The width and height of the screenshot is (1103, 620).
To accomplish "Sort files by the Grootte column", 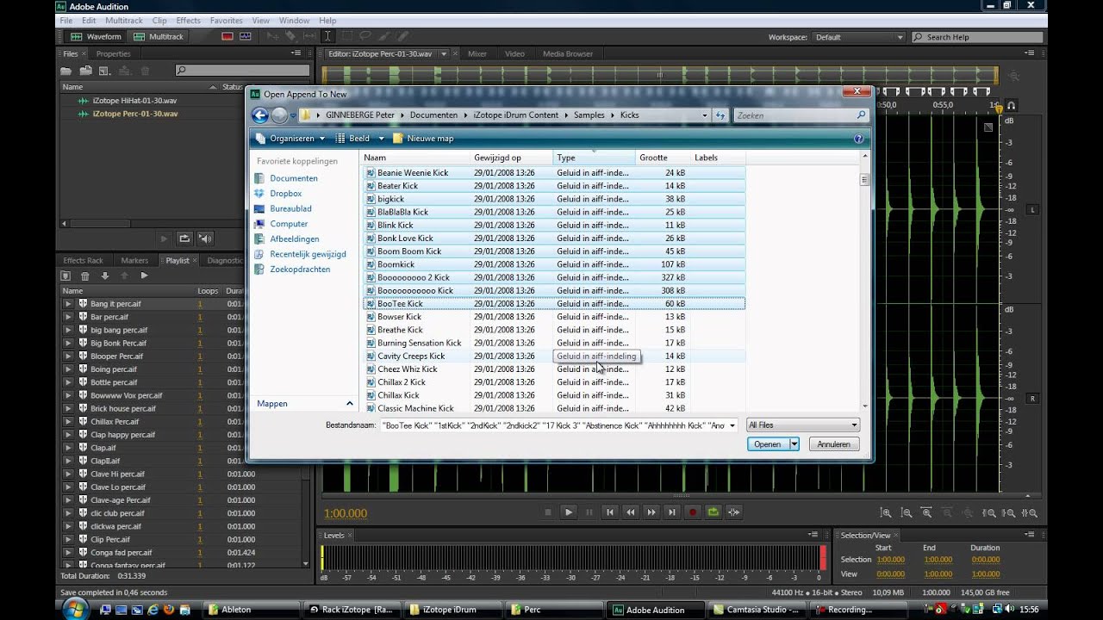I will [662, 158].
